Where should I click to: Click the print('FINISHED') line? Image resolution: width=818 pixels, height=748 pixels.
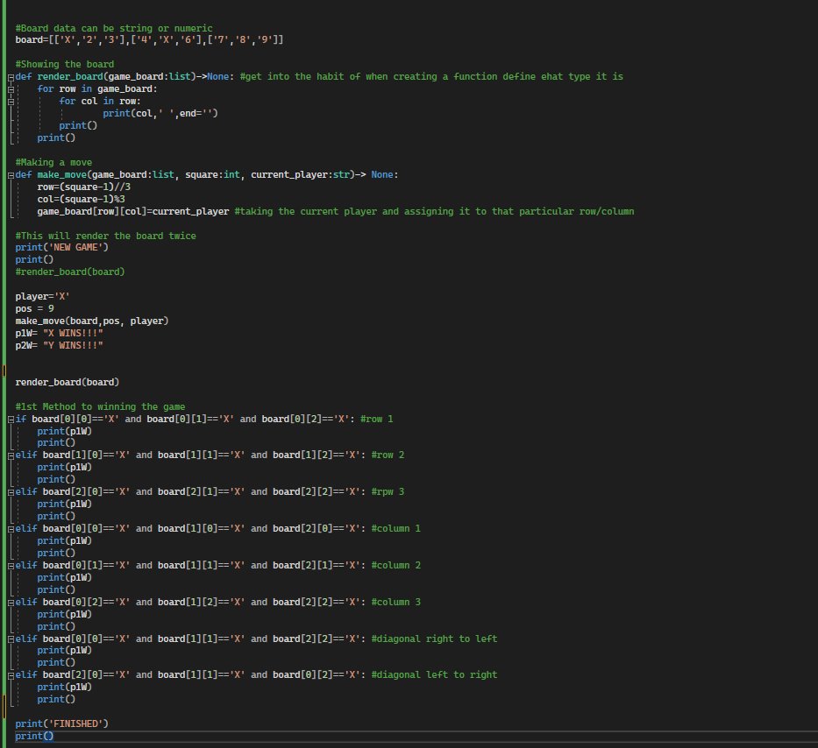pyautogui.click(x=61, y=723)
